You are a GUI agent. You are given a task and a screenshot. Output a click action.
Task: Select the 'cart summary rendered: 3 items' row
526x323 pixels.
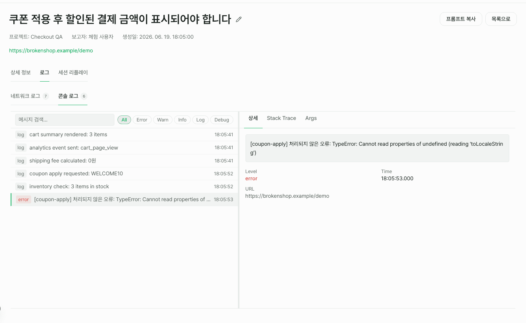coord(124,135)
